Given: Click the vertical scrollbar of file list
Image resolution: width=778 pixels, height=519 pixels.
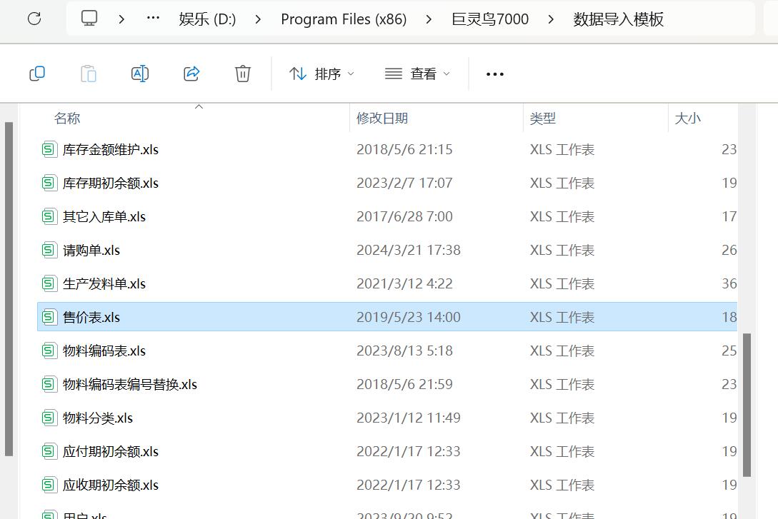Looking at the screenshot, I should pyautogui.click(x=747, y=403).
